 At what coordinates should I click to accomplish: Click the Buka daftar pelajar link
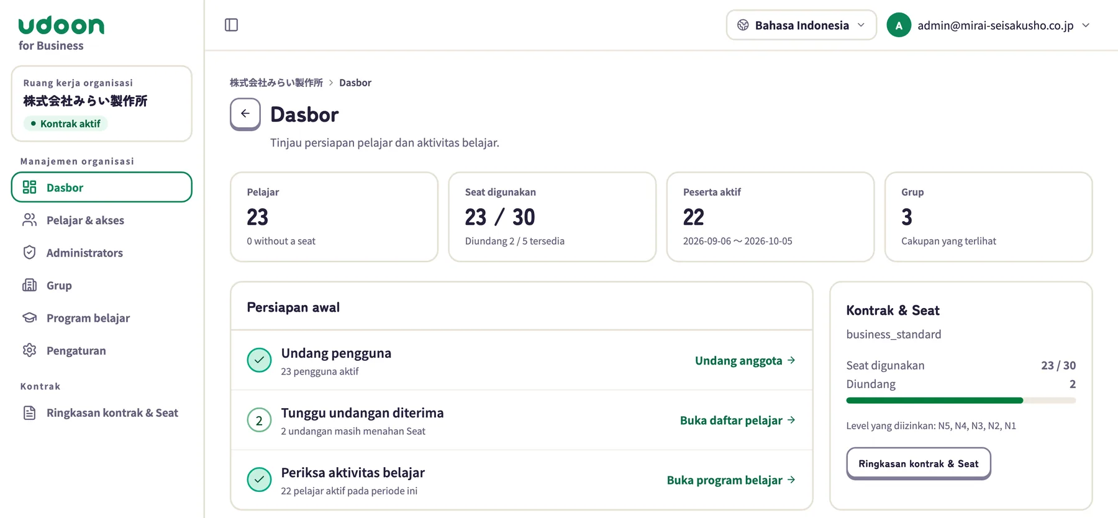pos(737,420)
